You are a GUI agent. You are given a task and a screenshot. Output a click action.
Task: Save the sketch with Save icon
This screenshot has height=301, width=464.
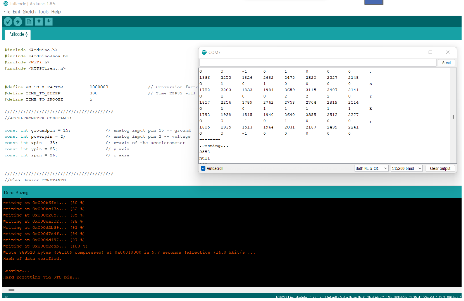coord(49,22)
